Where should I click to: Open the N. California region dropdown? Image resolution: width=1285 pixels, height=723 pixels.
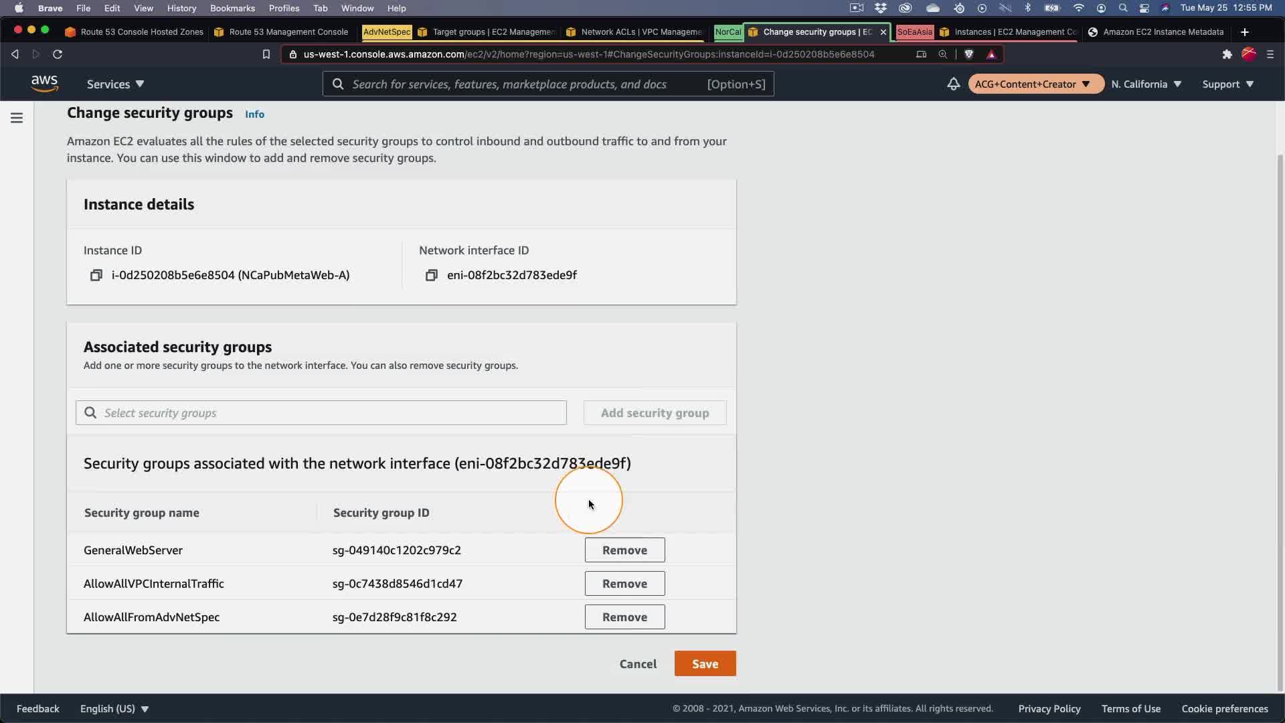1146,84
